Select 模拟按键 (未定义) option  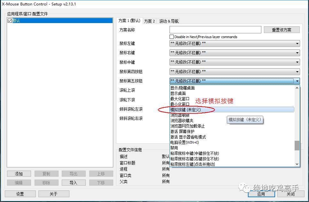pyautogui.click(x=232, y=110)
